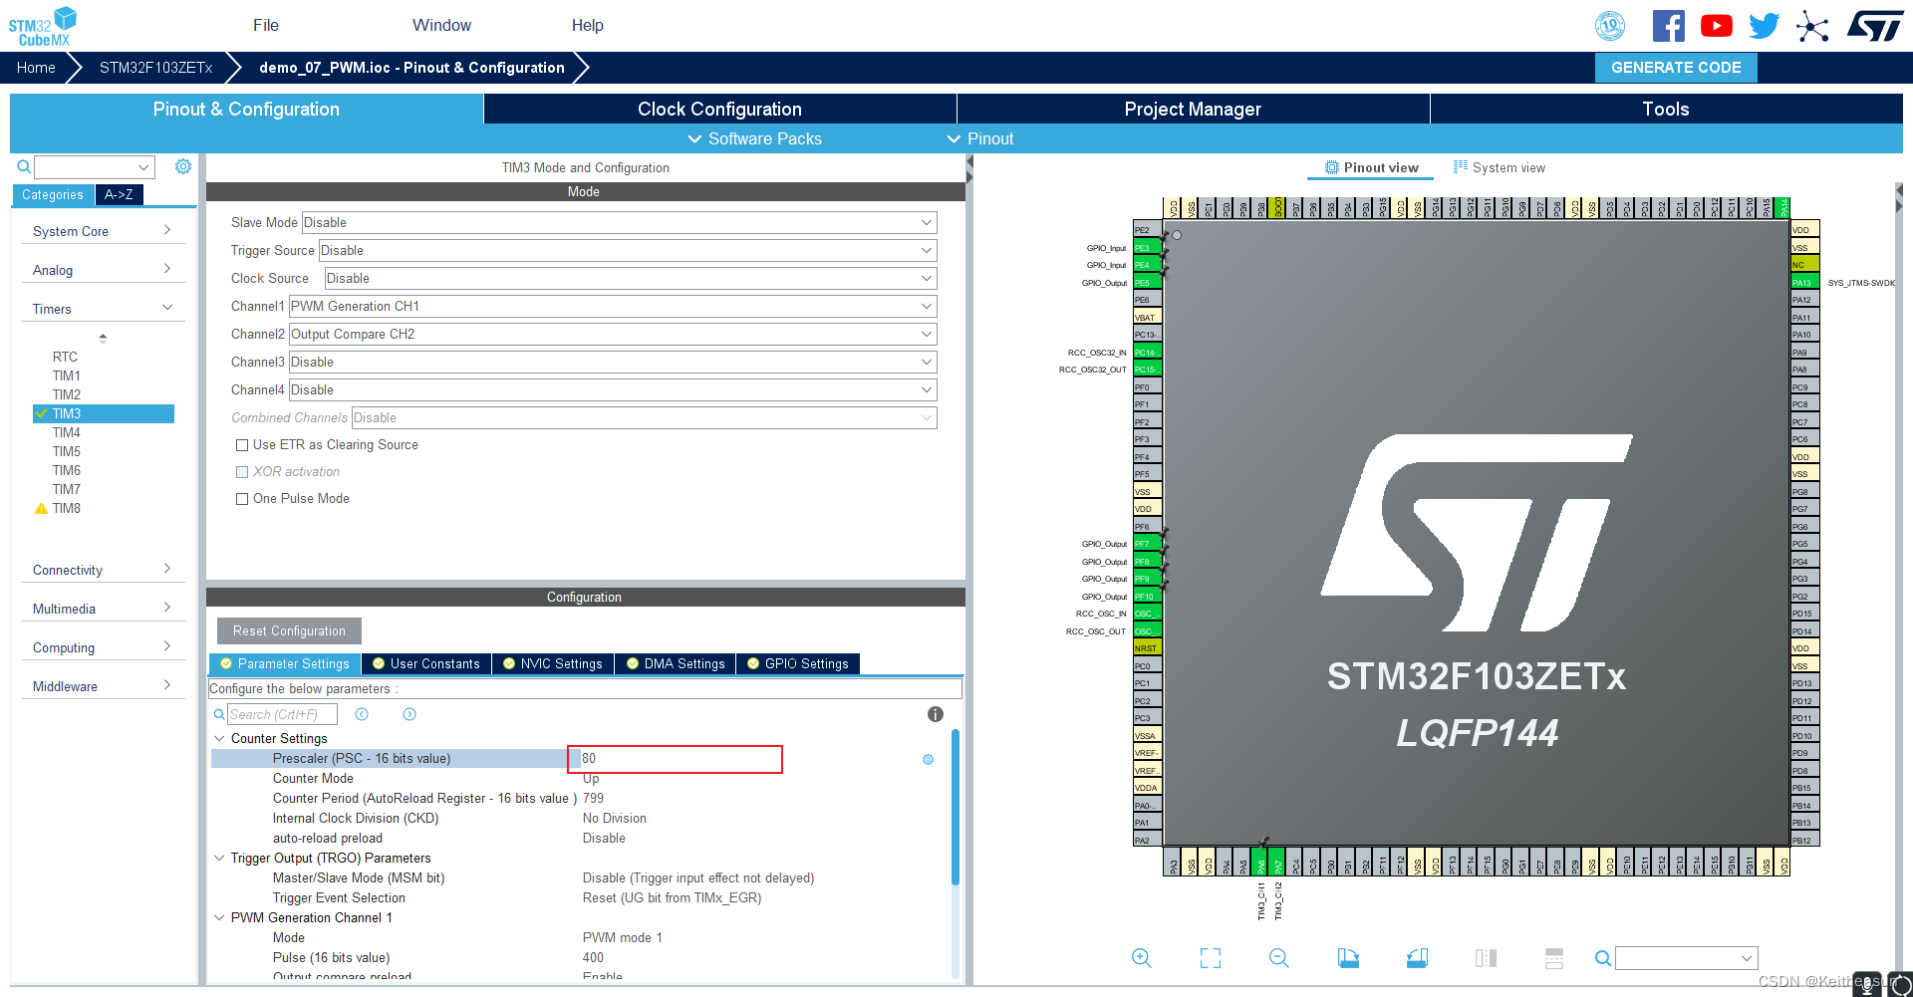Click the GENERATE CODE button
The height and width of the screenshot is (997, 1913).
1676,68
